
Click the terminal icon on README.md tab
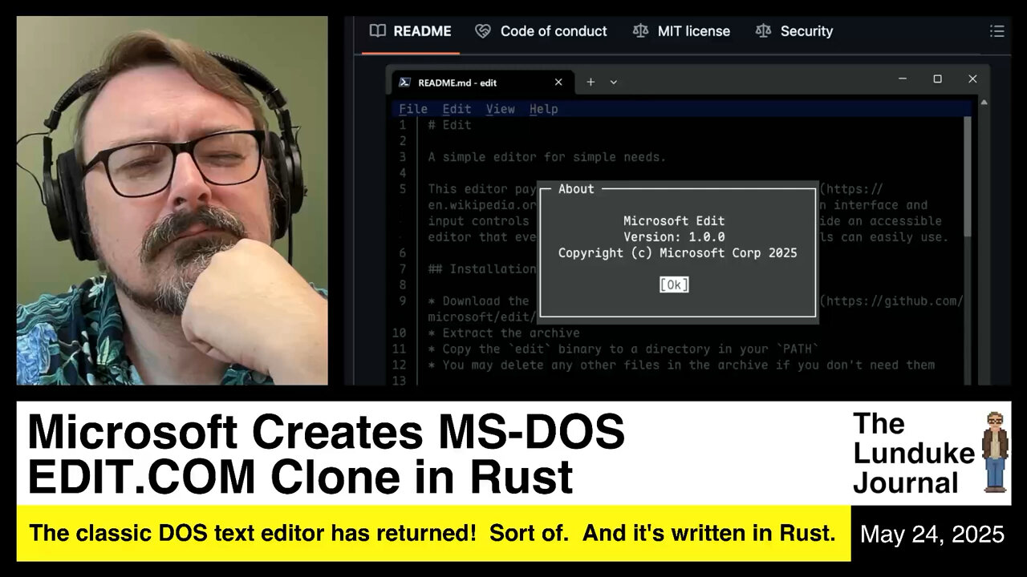pos(405,82)
